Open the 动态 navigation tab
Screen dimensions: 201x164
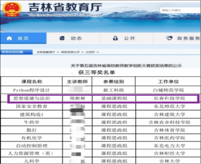point(73,38)
